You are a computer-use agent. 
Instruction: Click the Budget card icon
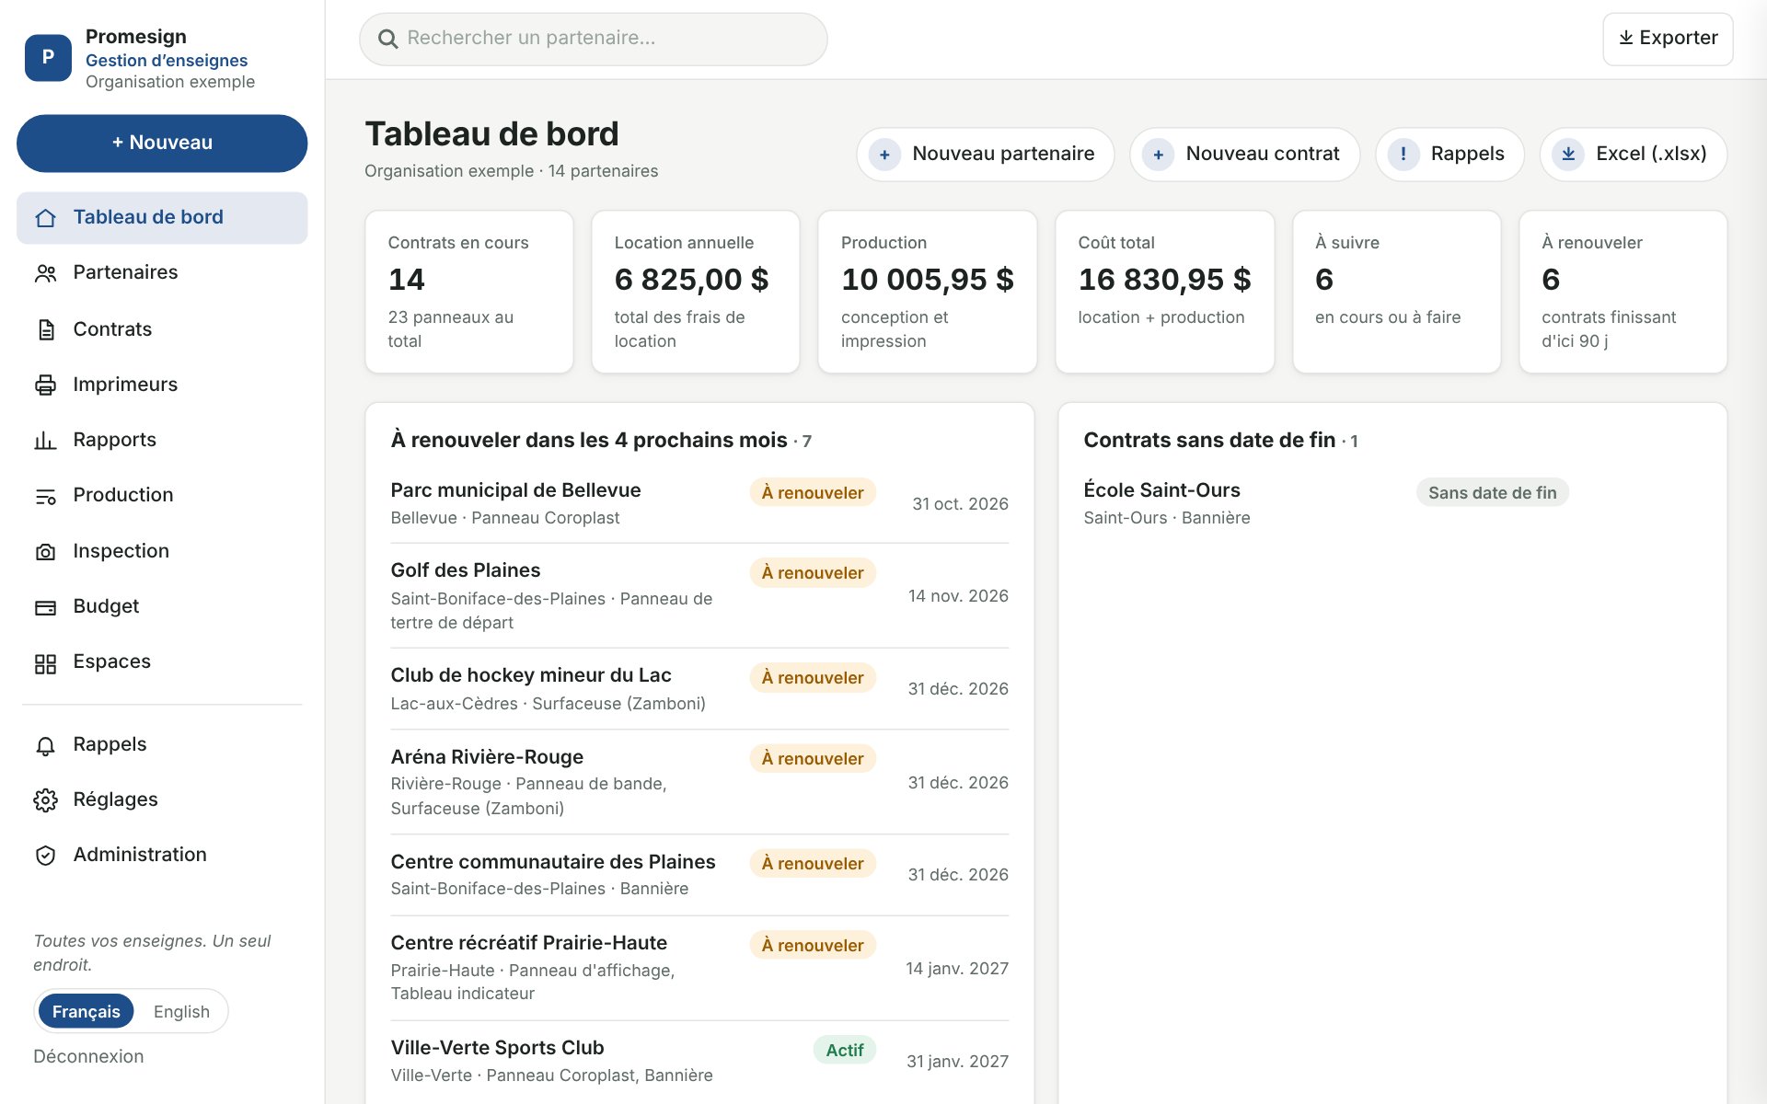(45, 607)
